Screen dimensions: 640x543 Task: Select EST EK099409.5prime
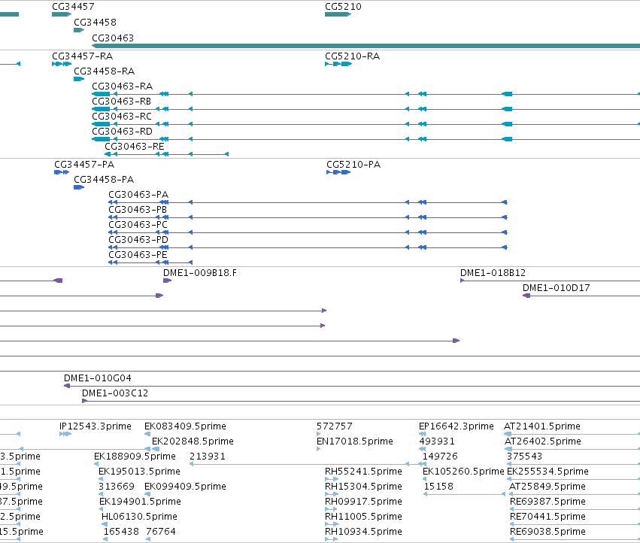point(185,487)
